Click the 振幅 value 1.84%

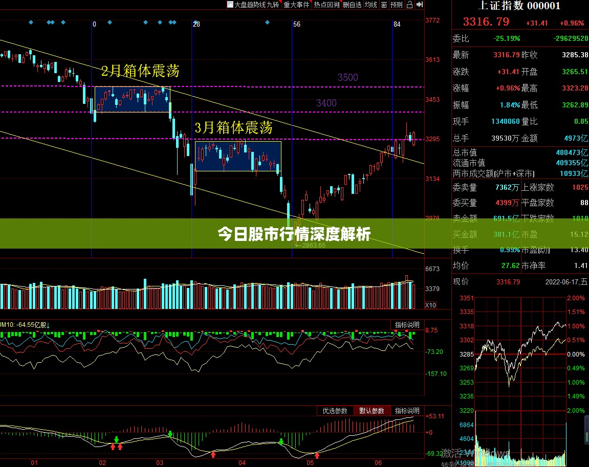[x=510, y=105]
